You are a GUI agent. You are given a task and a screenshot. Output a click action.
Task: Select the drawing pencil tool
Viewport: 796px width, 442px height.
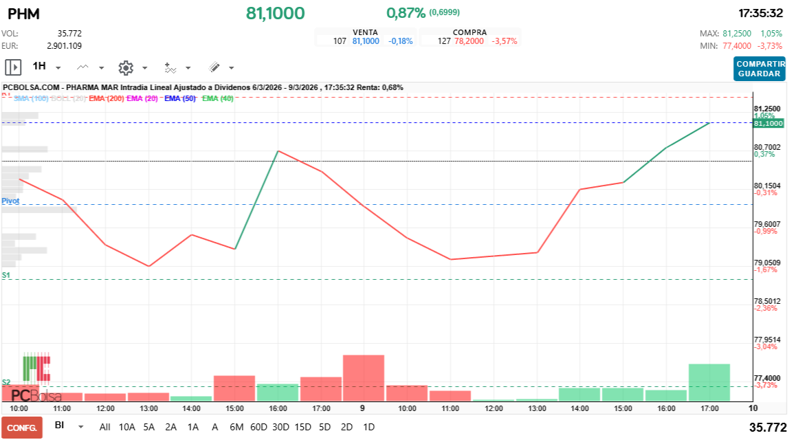click(x=214, y=67)
